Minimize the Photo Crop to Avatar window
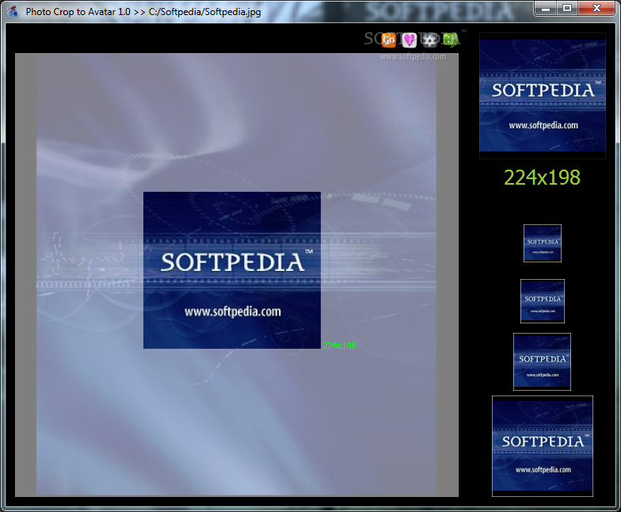Viewport: 621px width, 512px height. [545, 8]
